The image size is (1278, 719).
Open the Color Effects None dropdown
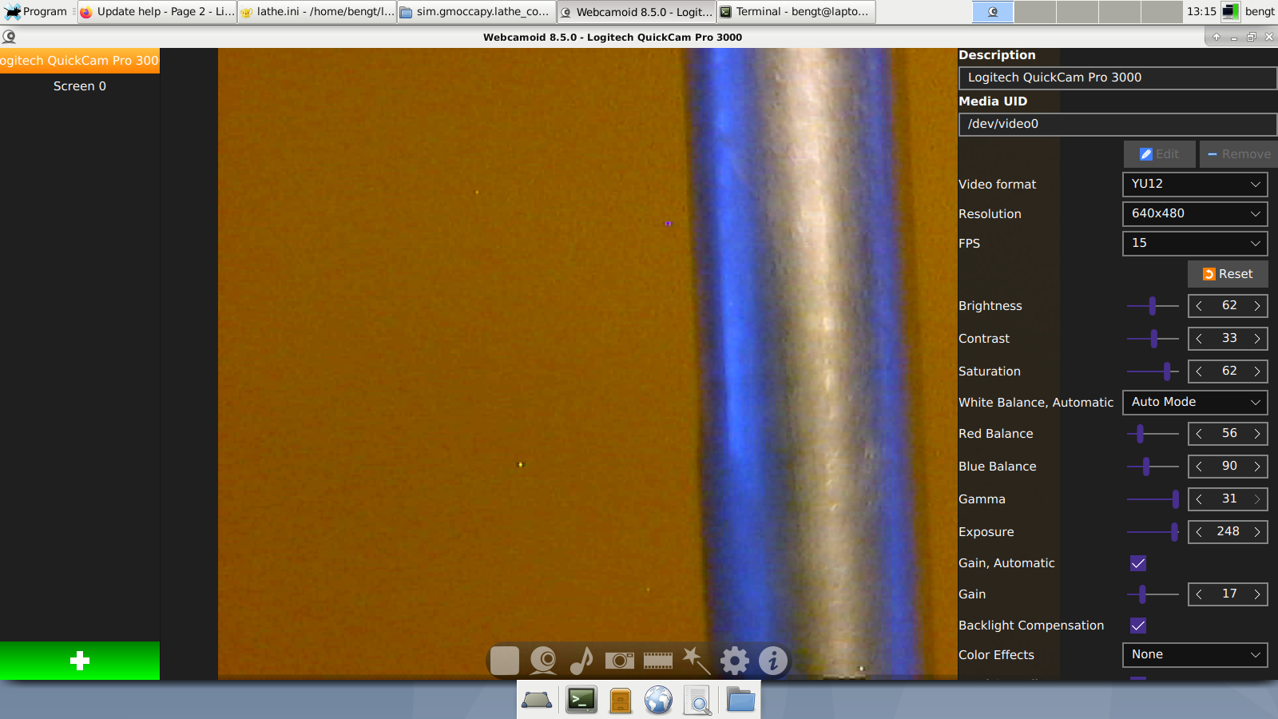[1195, 654]
